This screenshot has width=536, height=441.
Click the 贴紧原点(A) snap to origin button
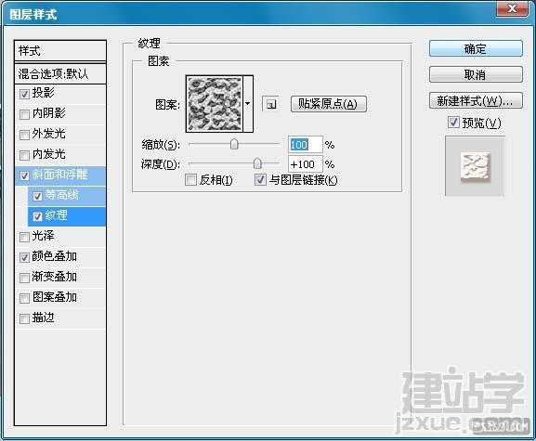(329, 104)
